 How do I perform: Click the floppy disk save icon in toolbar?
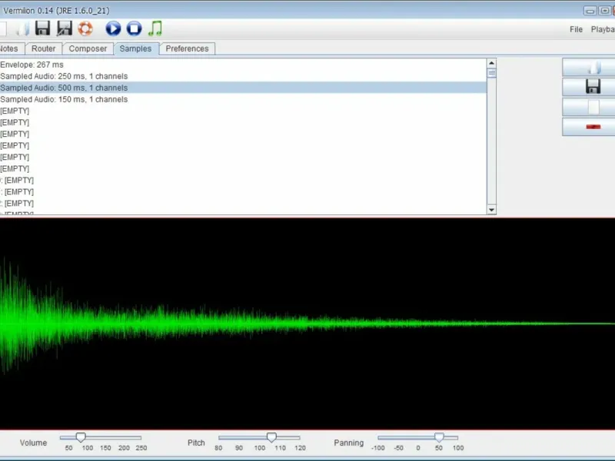tap(43, 29)
